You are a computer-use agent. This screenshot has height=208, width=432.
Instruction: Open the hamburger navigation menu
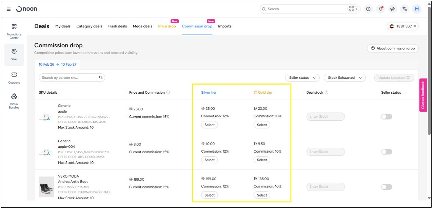[8, 9]
